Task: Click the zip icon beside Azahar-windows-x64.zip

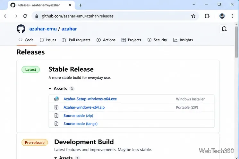Action: click(x=56, y=107)
